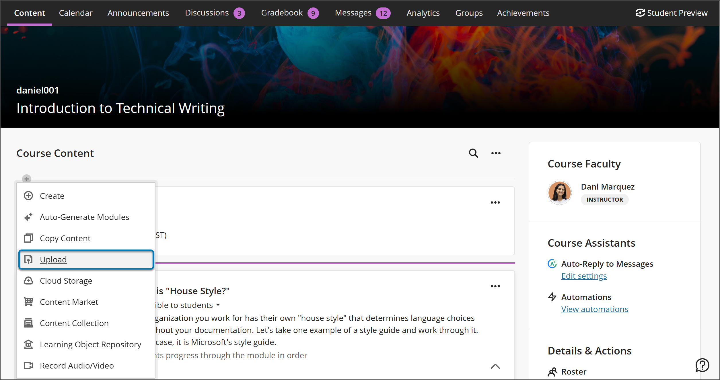
Task: Choose Copy Content in the menu
Action: pos(65,238)
